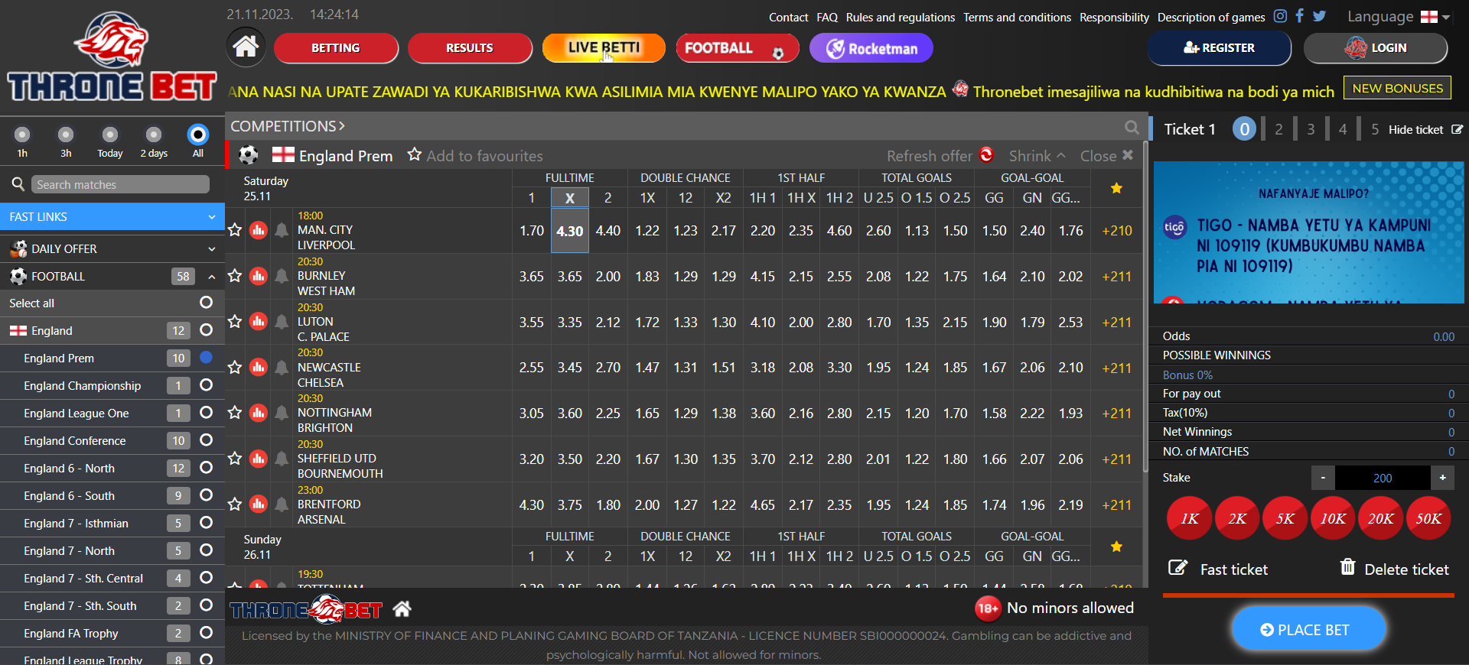Open the Rules and regulations link
The image size is (1469, 665).
point(900,17)
